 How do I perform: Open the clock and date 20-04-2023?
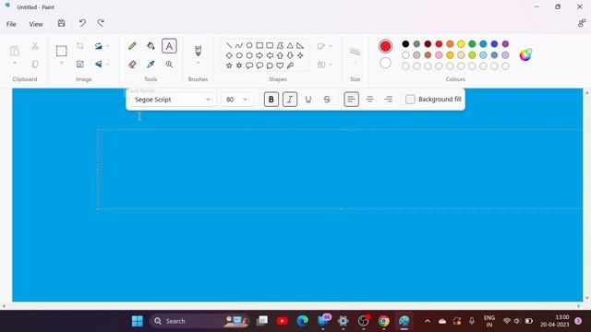point(554,321)
